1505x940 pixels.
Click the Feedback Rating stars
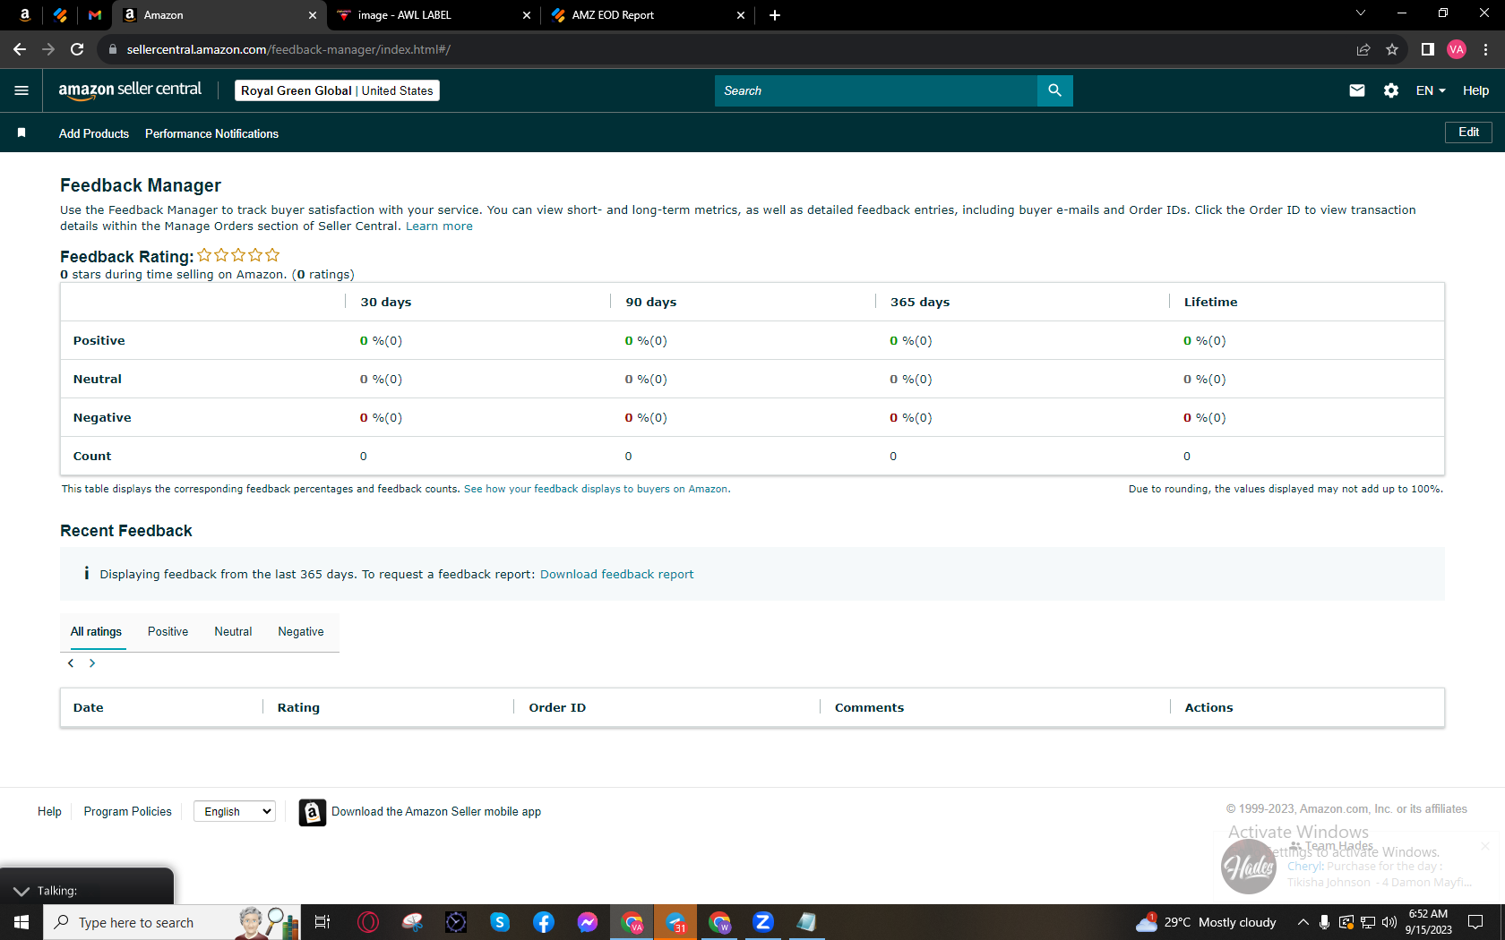tap(238, 255)
